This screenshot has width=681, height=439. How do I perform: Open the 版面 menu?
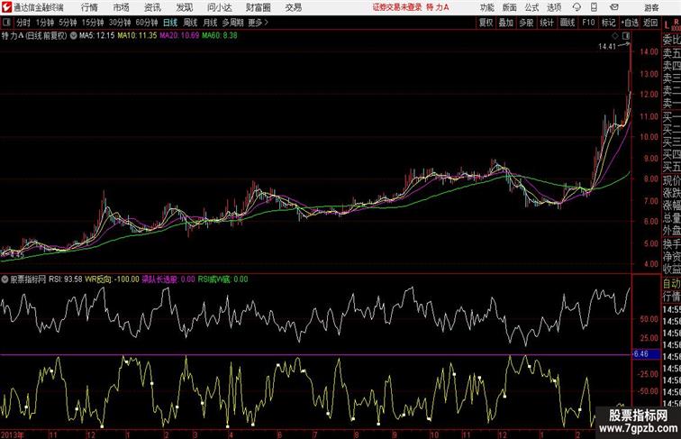[510, 7]
